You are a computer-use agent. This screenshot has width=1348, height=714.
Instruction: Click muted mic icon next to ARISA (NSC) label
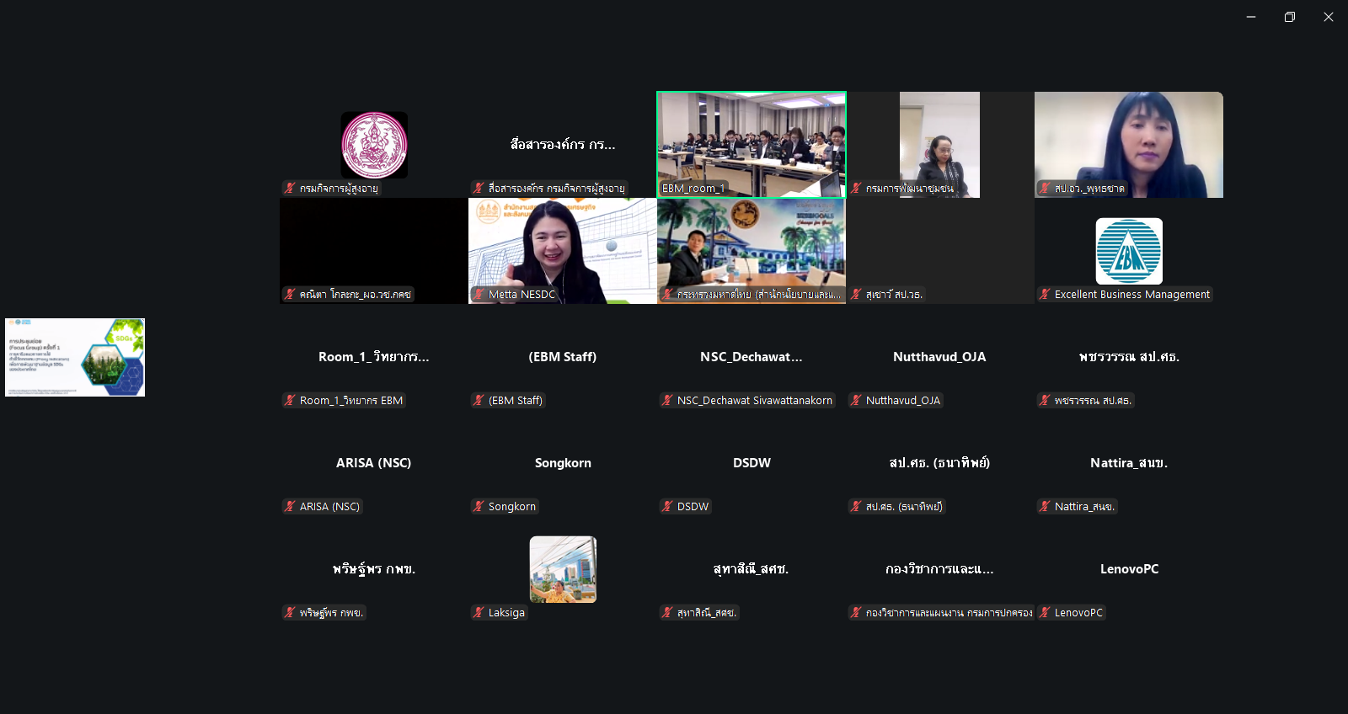pos(290,507)
